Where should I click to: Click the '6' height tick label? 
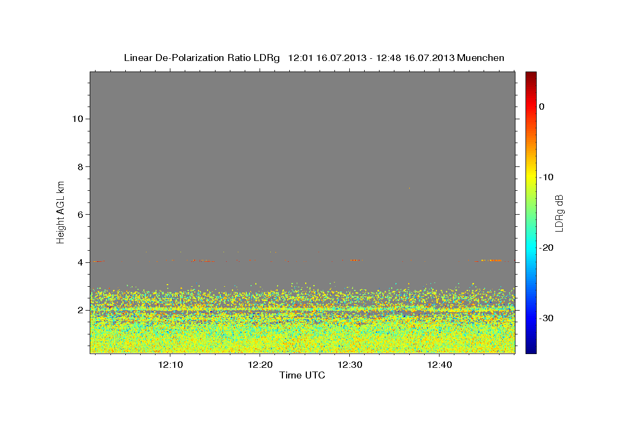pos(79,214)
